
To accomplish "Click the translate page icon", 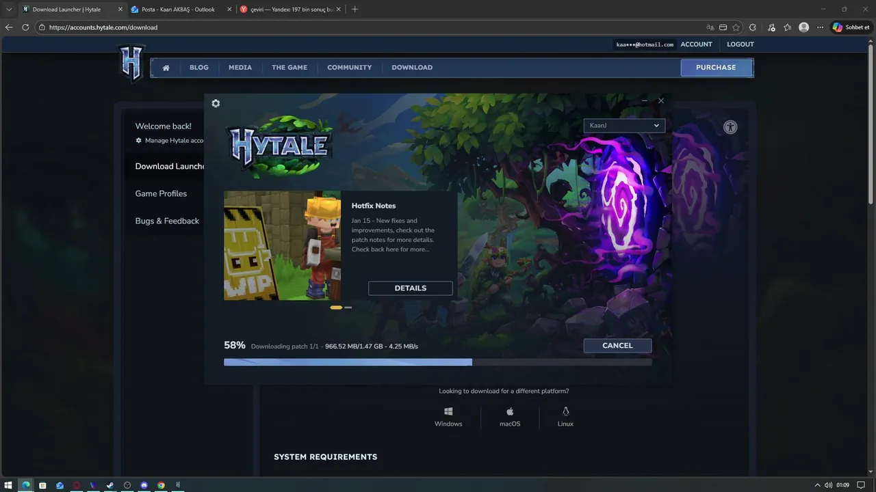I will (710, 27).
